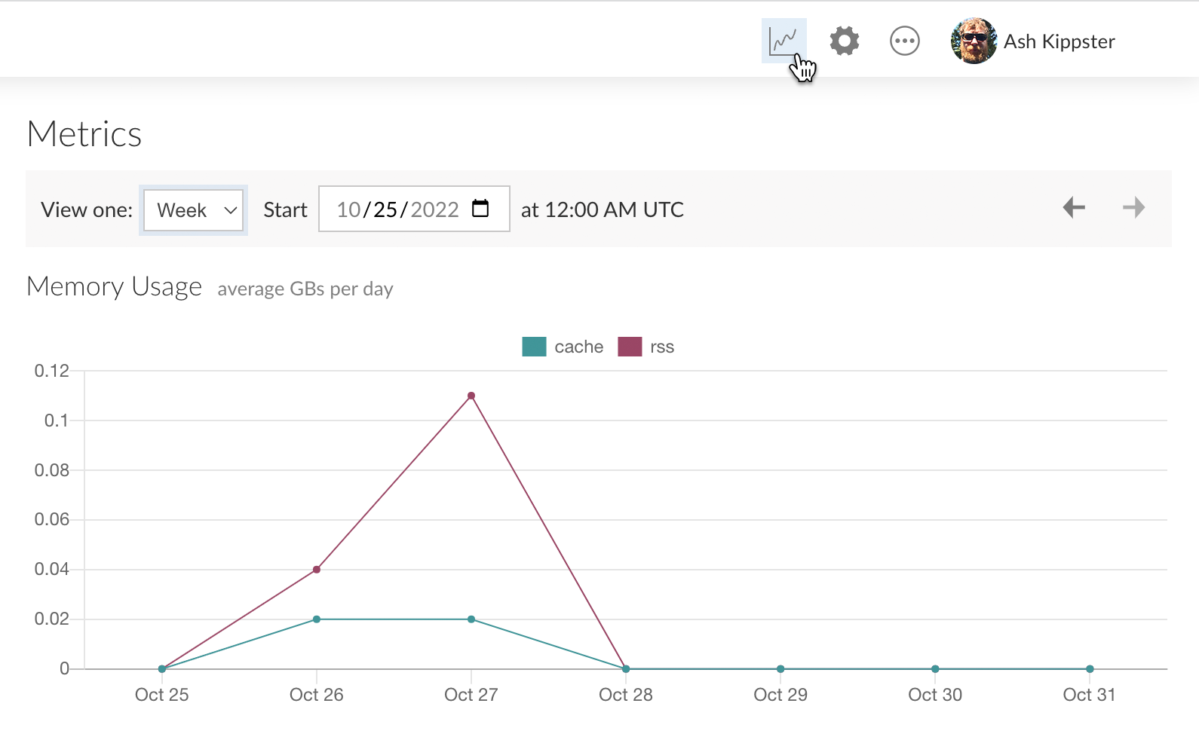Open the Metrics chart icon
The width and height of the screenshot is (1199, 740).
[x=783, y=41]
